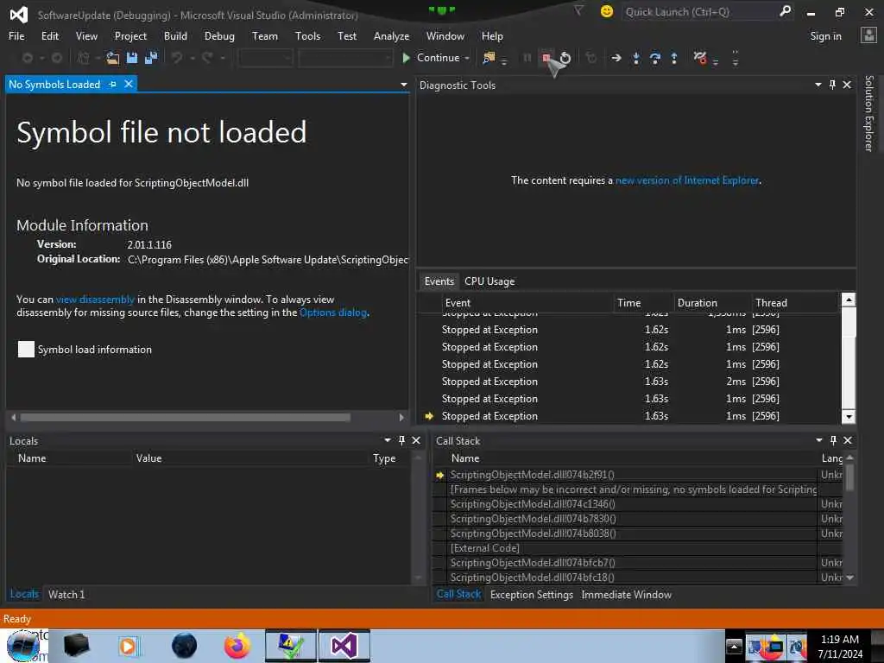Click the Step Out icon

pyautogui.click(x=673, y=58)
